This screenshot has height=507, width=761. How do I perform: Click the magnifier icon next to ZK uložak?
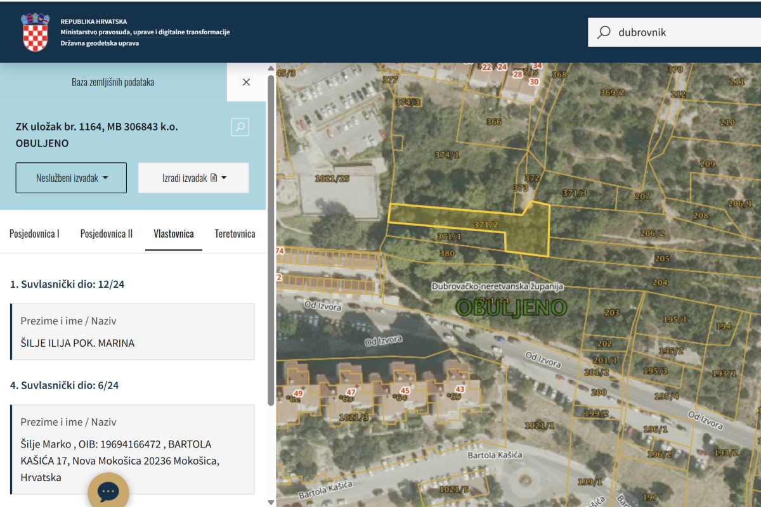point(240,127)
